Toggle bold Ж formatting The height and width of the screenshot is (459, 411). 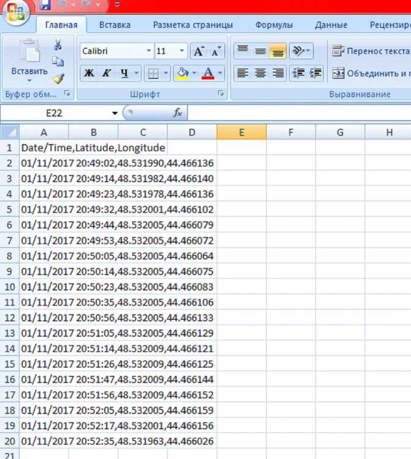click(89, 73)
